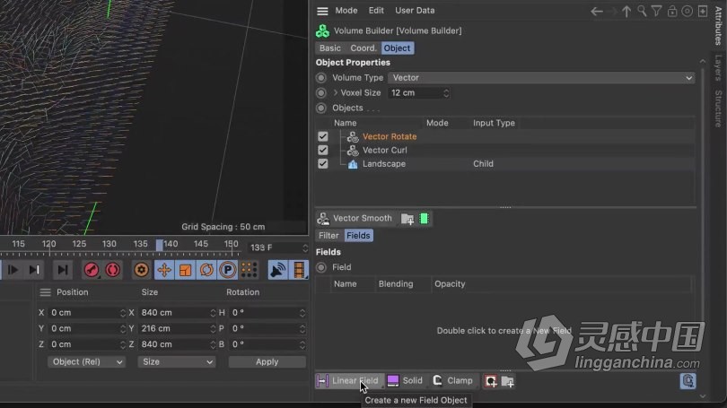Toggle the lock element icon

point(672,11)
